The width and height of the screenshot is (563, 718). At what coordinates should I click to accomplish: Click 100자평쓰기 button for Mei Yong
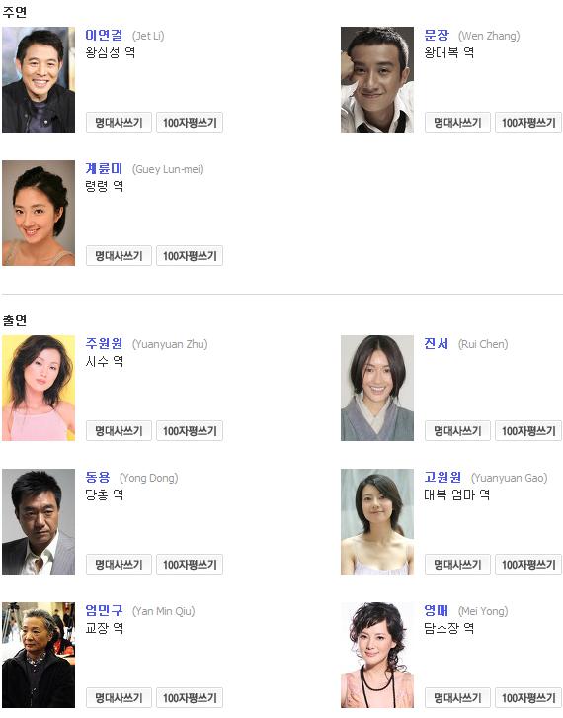click(528, 698)
